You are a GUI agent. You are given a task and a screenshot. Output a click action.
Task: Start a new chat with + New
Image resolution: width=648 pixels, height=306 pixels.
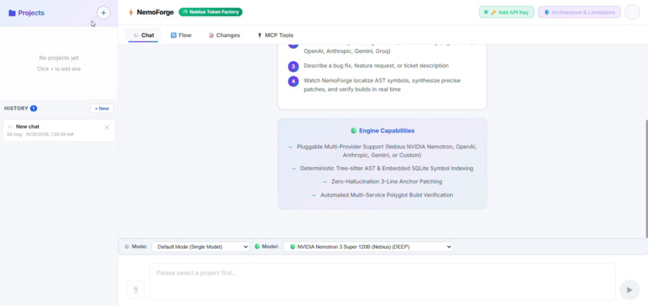click(x=101, y=108)
